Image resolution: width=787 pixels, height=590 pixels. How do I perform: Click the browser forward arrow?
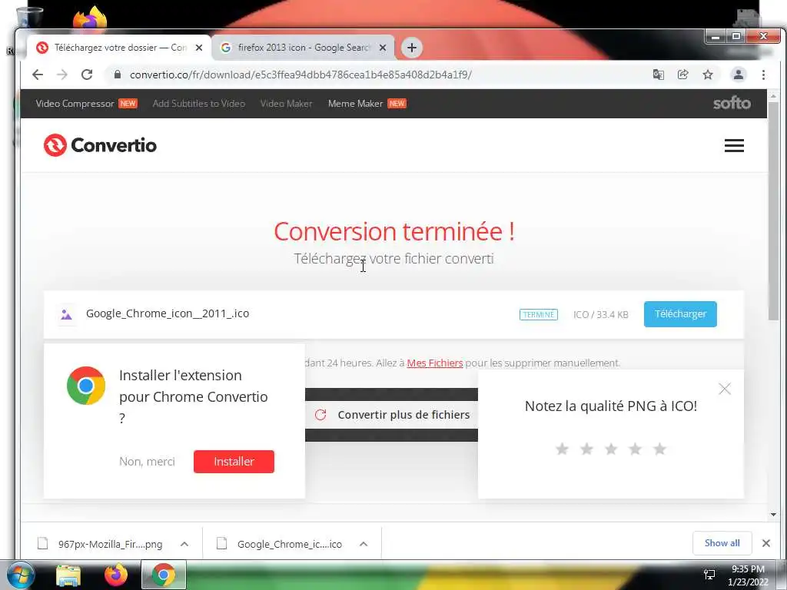point(61,75)
